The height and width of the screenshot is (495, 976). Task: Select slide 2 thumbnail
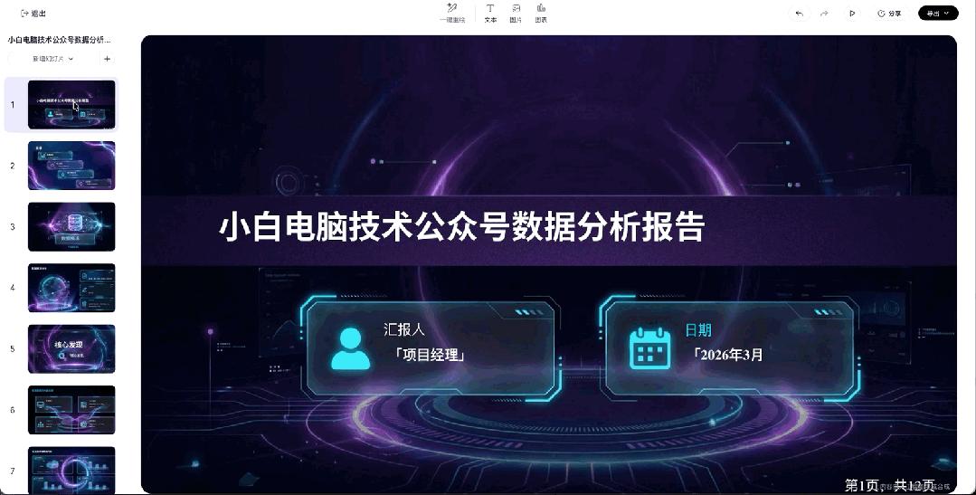click(71, 166)
